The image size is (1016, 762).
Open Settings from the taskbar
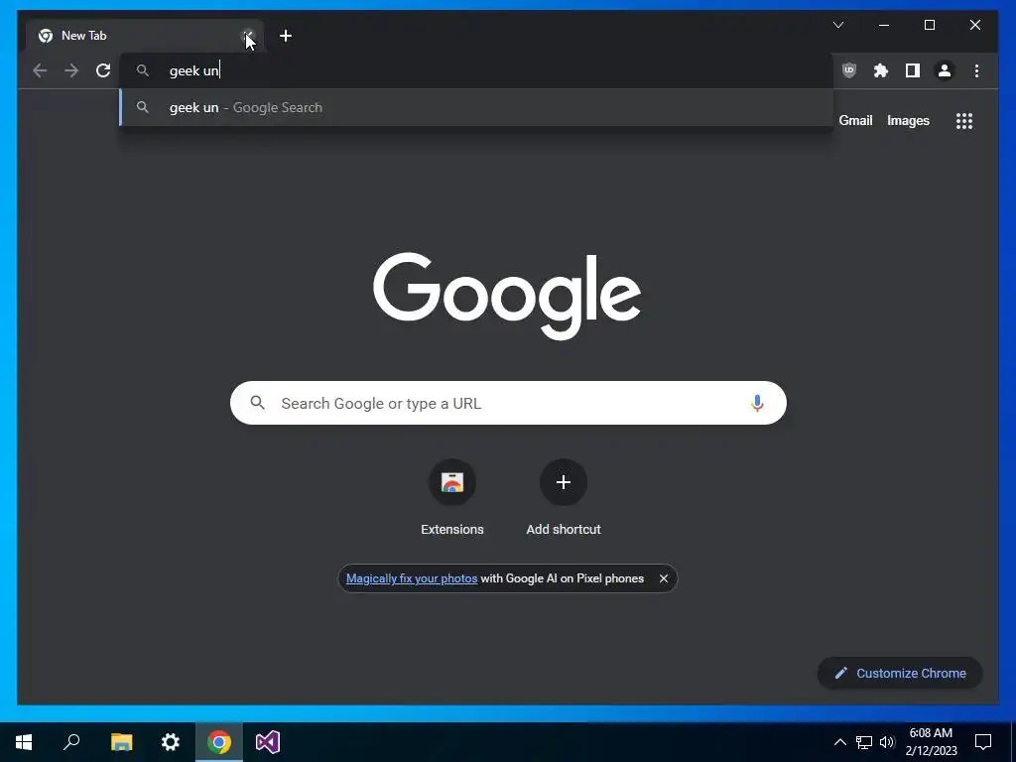click(170, 742)
